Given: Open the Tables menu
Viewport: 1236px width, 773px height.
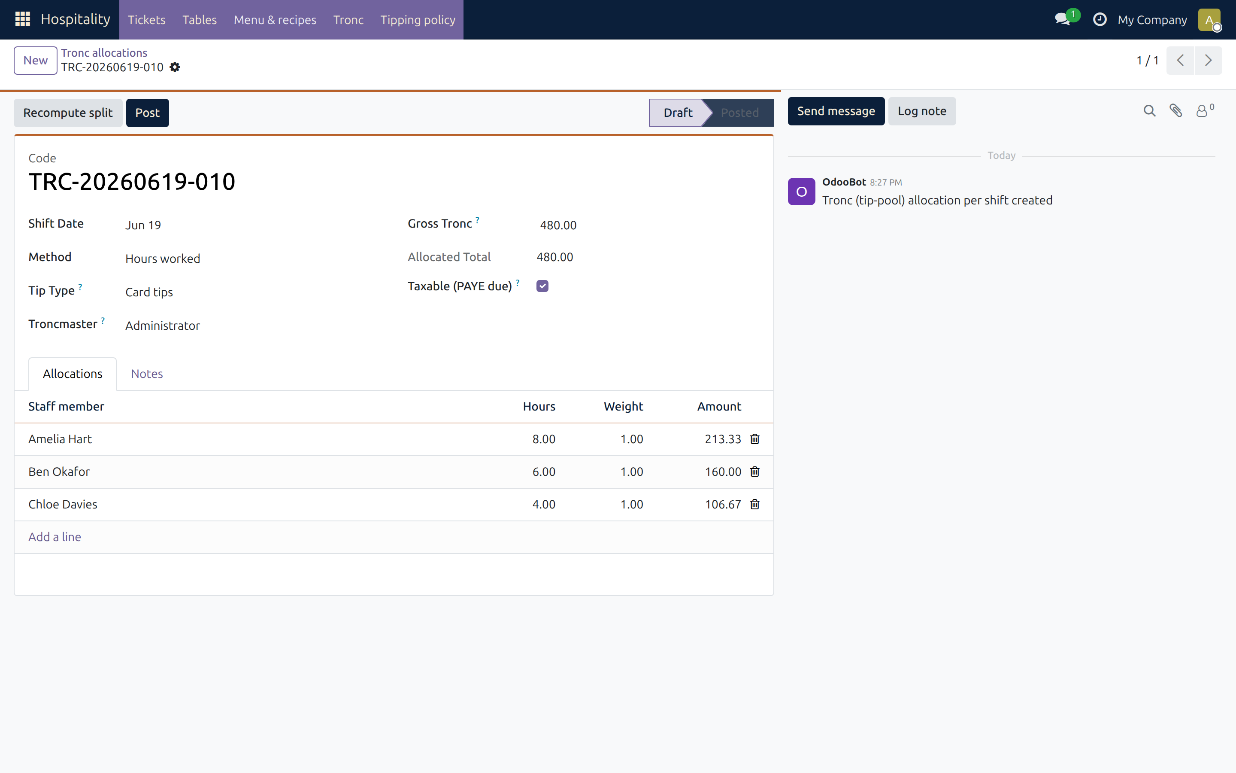Looking at the screenshot, I should (200, 19).
